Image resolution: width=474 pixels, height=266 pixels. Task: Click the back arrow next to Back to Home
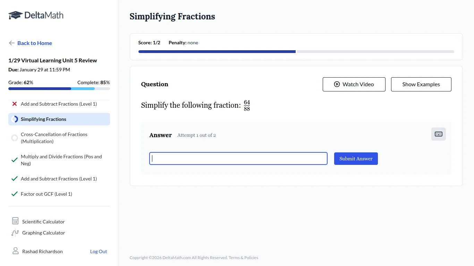pyautogui.click(x=11, y=43)
